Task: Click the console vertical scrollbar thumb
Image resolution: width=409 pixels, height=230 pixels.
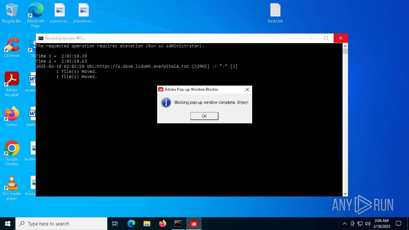Action: coord(345,51)
